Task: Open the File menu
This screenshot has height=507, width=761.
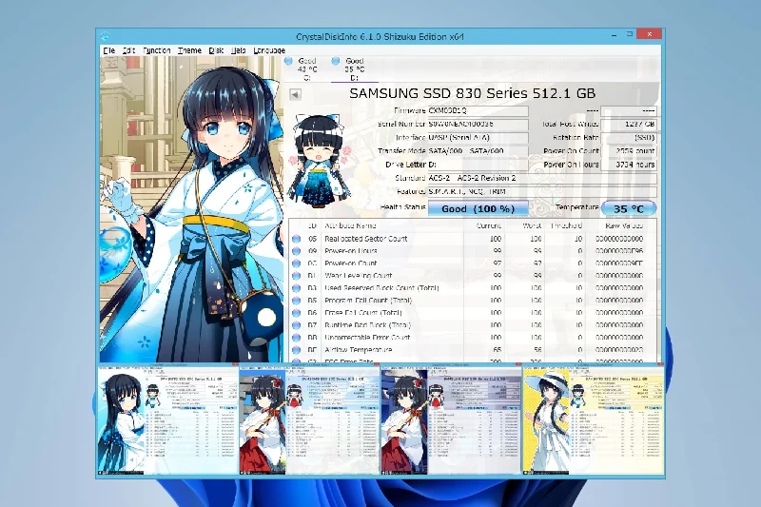Action: point(108,50)
